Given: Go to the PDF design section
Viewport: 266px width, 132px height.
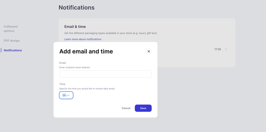Looking at the screenshot, I should pos(12,41).
